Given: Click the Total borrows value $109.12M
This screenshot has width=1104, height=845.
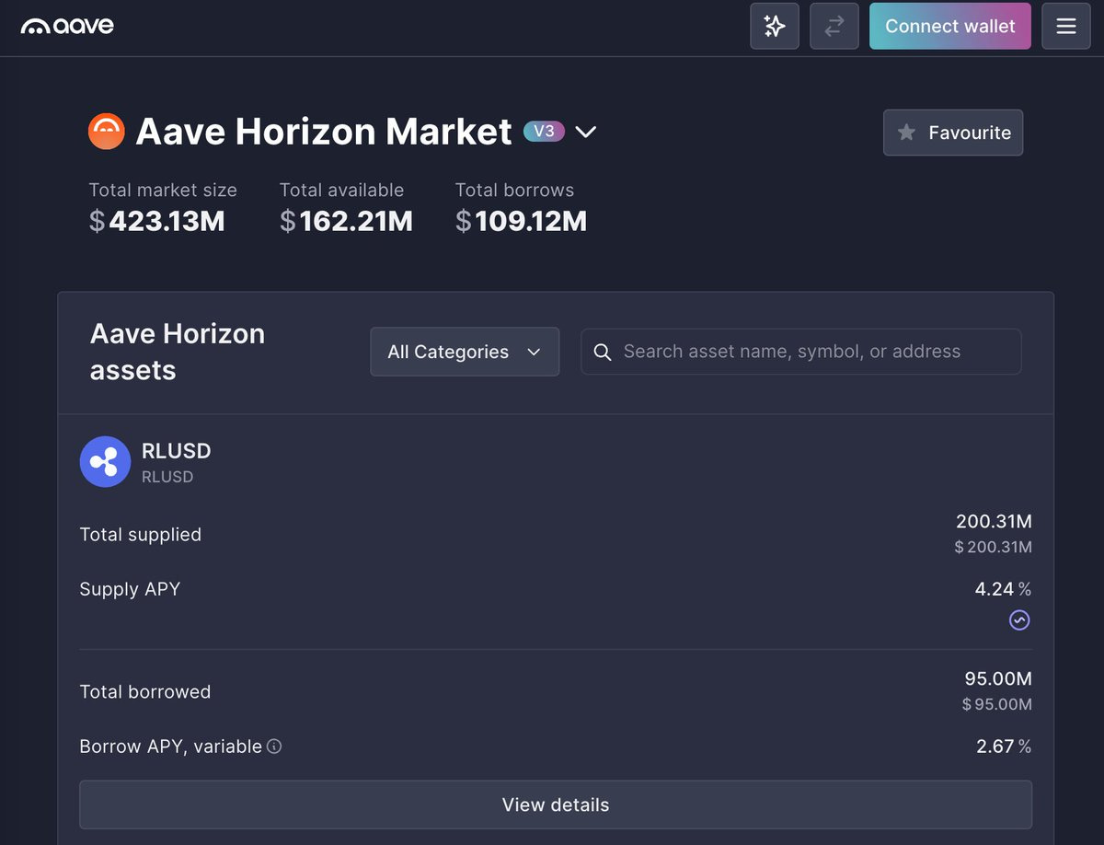Looking at the screenshot, I should pyautogui.click(x=521, y=221).
